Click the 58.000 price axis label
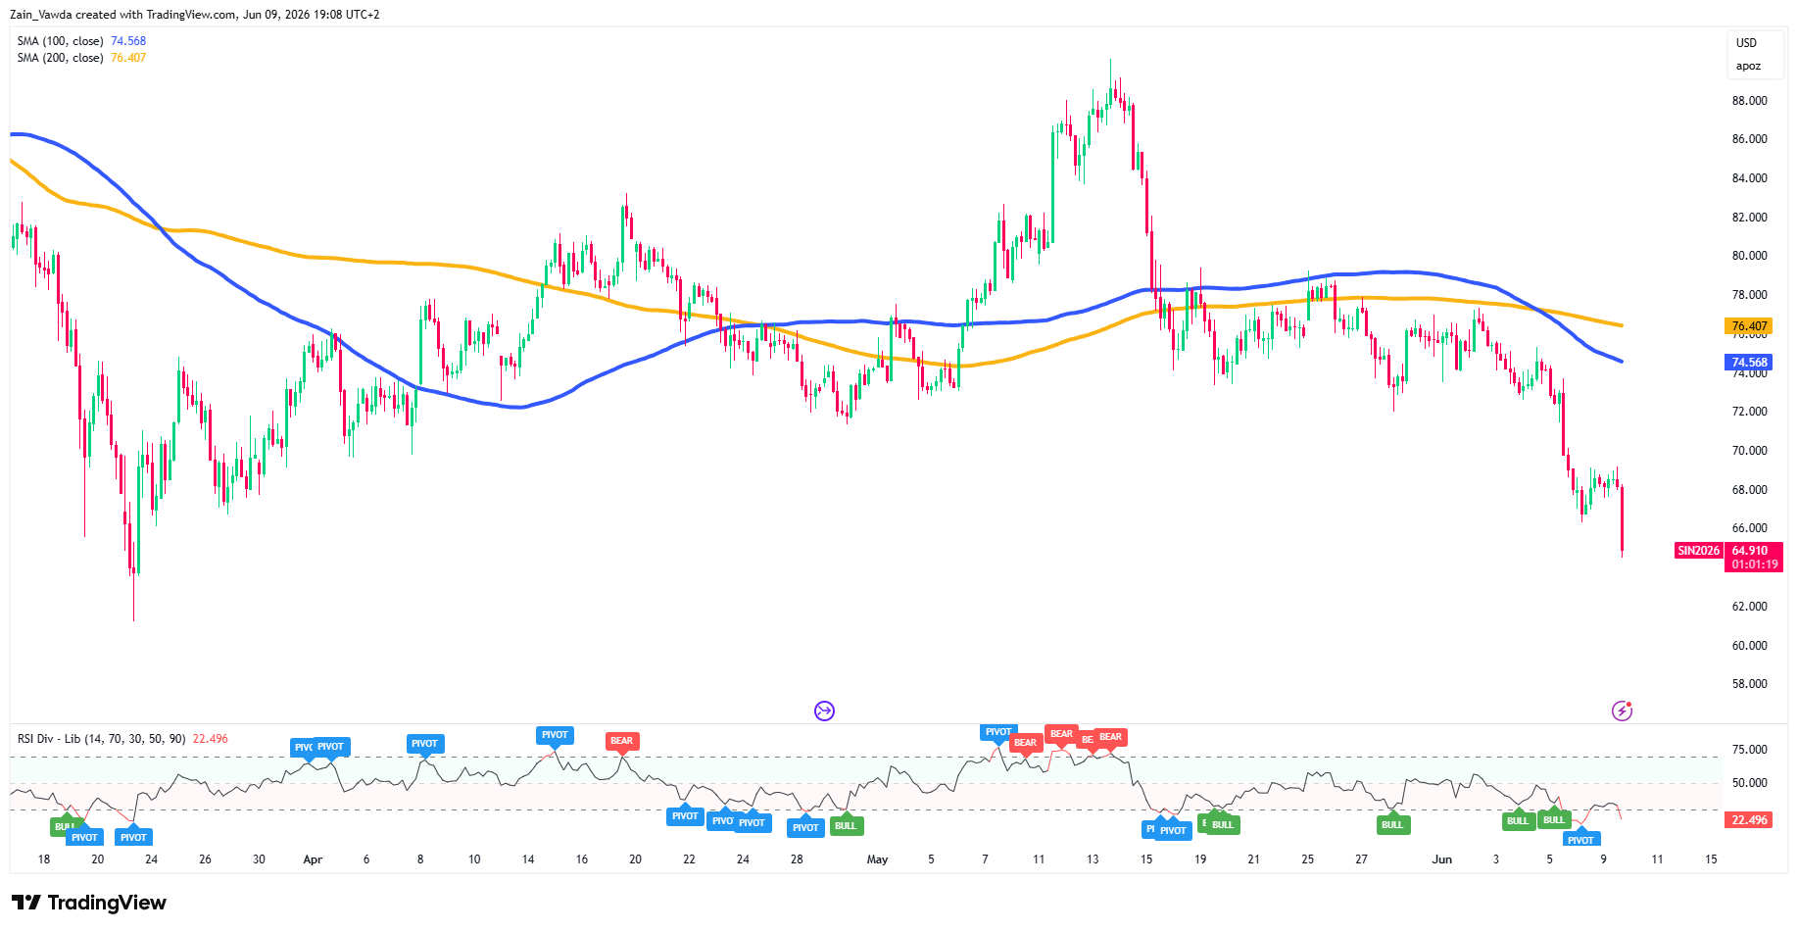Viewport: 1798px width, 932px height. [x=1749, y=684]
